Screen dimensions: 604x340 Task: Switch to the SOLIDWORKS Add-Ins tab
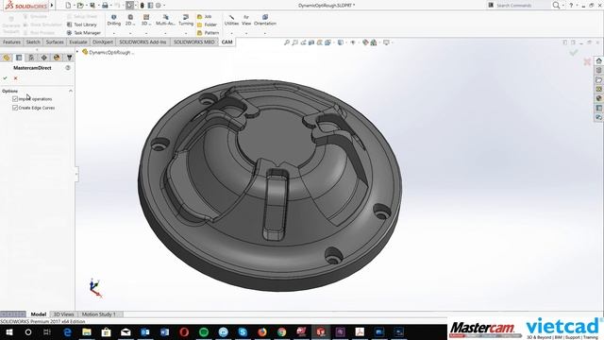coord(143,42)
